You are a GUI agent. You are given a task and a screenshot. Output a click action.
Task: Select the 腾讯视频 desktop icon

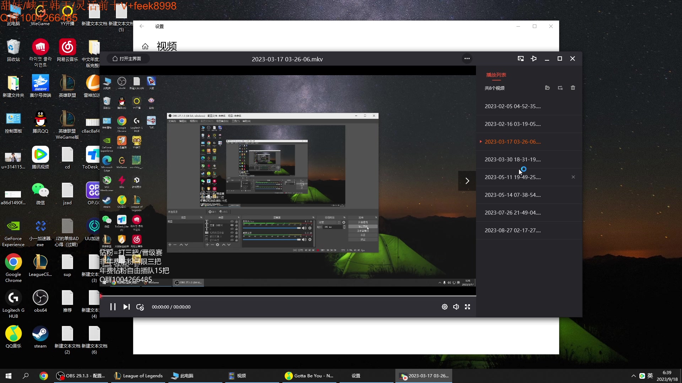pos(40,158)
